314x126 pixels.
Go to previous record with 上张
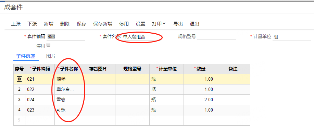click(16, 24)
